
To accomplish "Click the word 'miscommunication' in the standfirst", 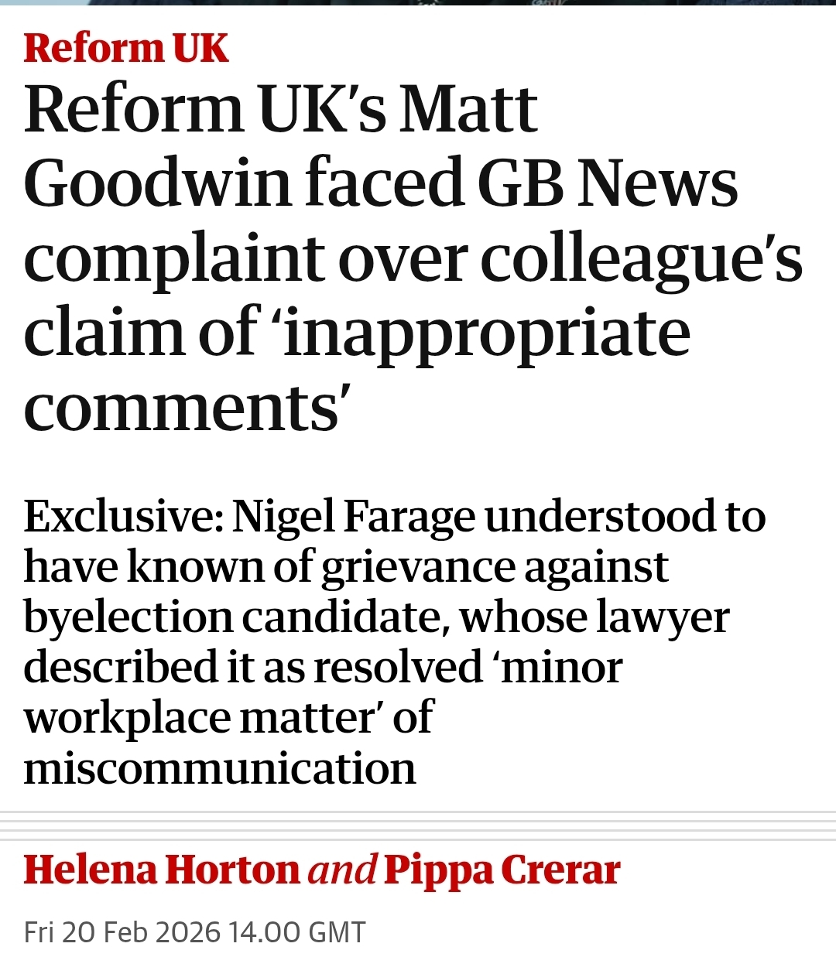I will [220, 768].
